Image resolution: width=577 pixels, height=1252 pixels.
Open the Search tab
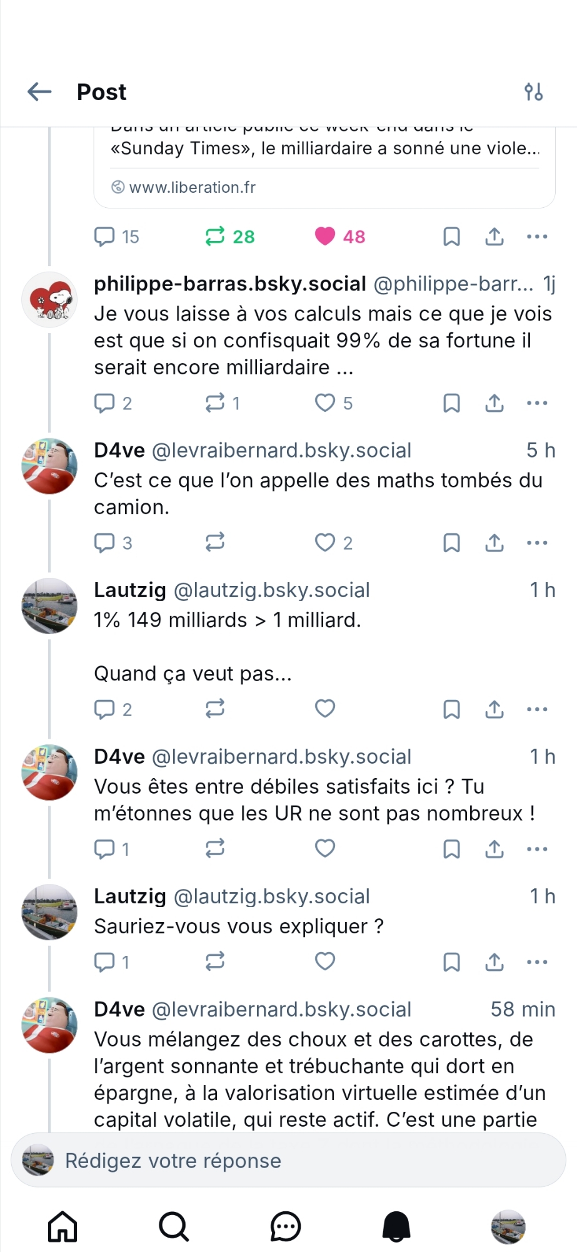click(173, 1226)
